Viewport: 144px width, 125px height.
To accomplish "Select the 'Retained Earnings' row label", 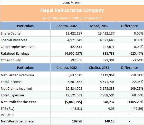I will pos(15,54).
